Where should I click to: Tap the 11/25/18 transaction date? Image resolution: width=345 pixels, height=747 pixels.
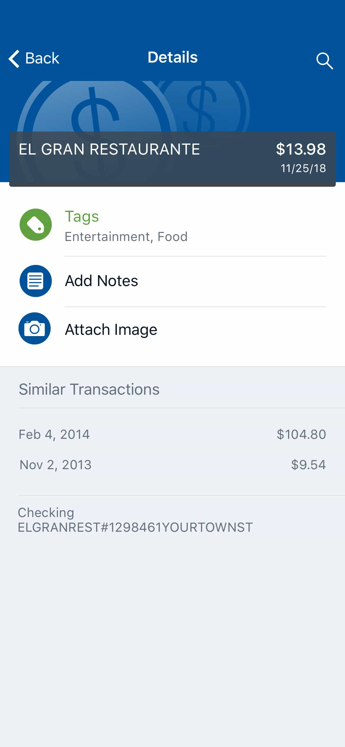click(x=303, y=168)
